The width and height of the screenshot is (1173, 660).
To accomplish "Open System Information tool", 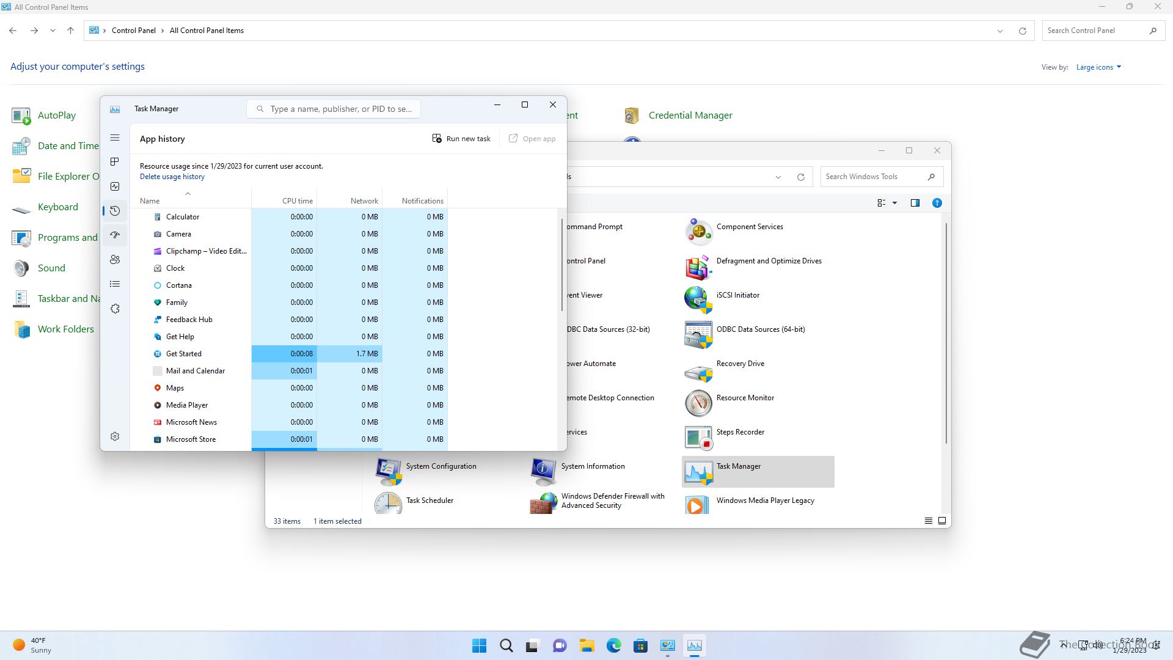I will [602, 472].
